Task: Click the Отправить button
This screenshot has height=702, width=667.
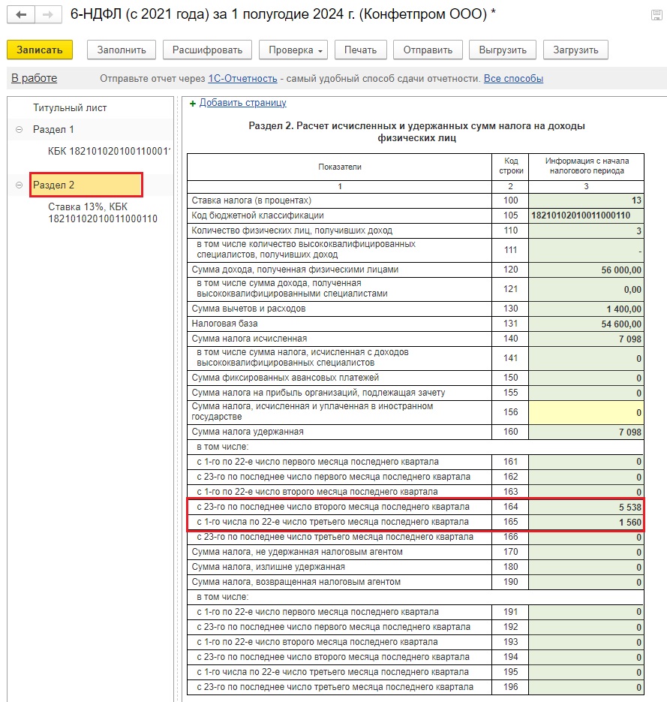Action: pos(428,50)
